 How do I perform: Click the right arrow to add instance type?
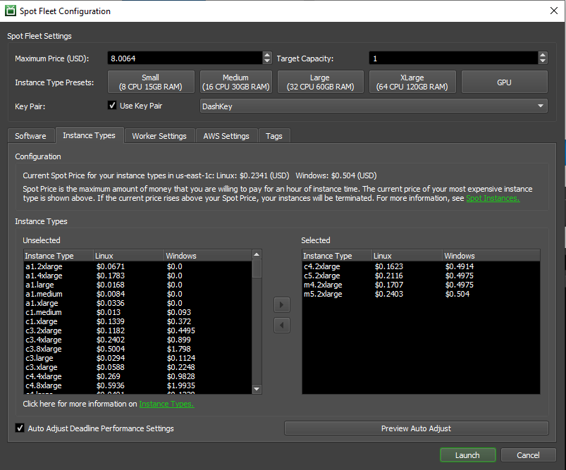tap(281, 304)
